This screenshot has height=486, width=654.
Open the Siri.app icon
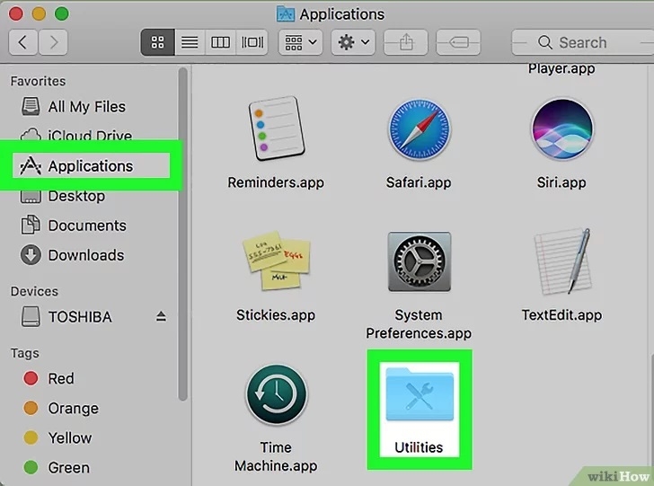561,128
